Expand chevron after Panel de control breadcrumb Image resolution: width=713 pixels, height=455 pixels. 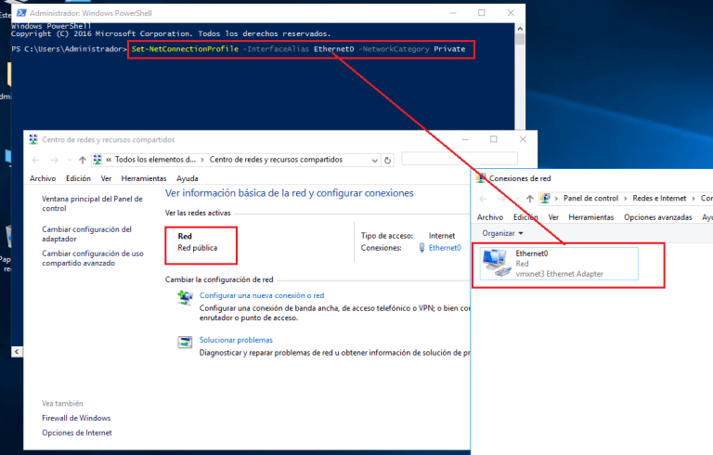[625, 199]
